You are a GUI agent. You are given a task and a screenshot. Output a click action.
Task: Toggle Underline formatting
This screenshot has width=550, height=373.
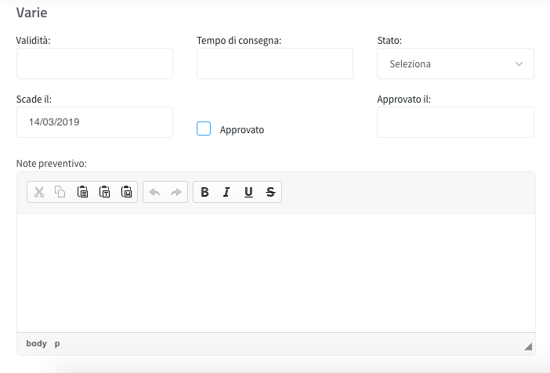pyautogui.click(x=248, y=192)
